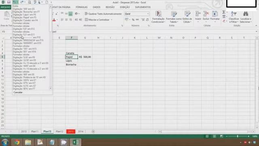Click the increase decimal places icon
The width and height of the screenshot is (259, 146).
[x=143, y=20]
